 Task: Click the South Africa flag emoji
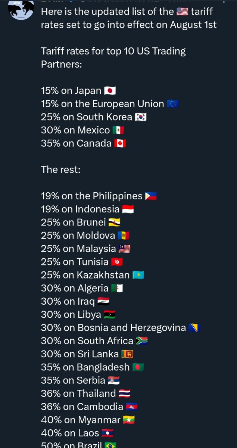(x=142, y=341)
